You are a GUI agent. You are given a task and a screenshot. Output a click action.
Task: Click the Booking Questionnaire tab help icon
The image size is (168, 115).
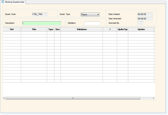[3, 2]
